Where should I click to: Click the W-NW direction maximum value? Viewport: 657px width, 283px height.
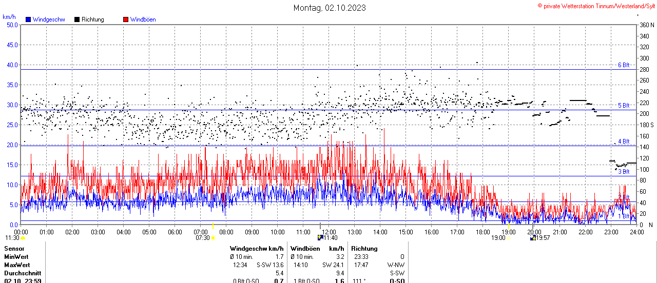click(396, 265)
